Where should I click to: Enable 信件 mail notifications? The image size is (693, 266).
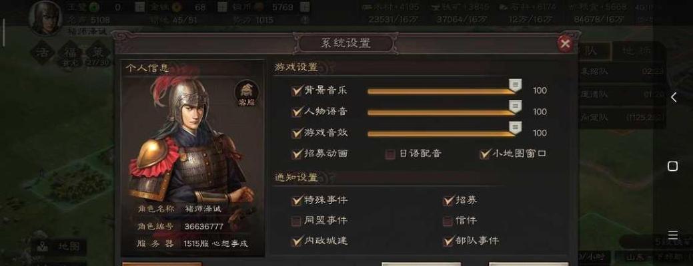click(448, 221)
